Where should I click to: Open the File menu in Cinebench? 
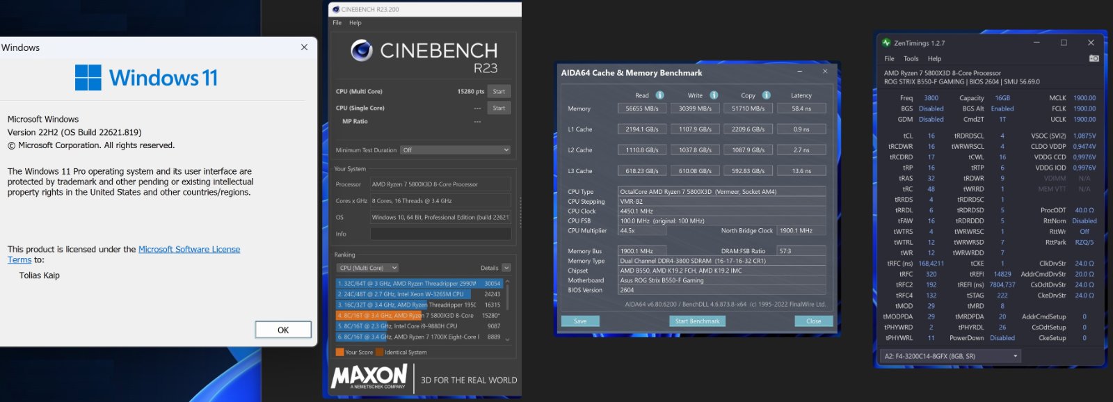(x=337, y=23)
